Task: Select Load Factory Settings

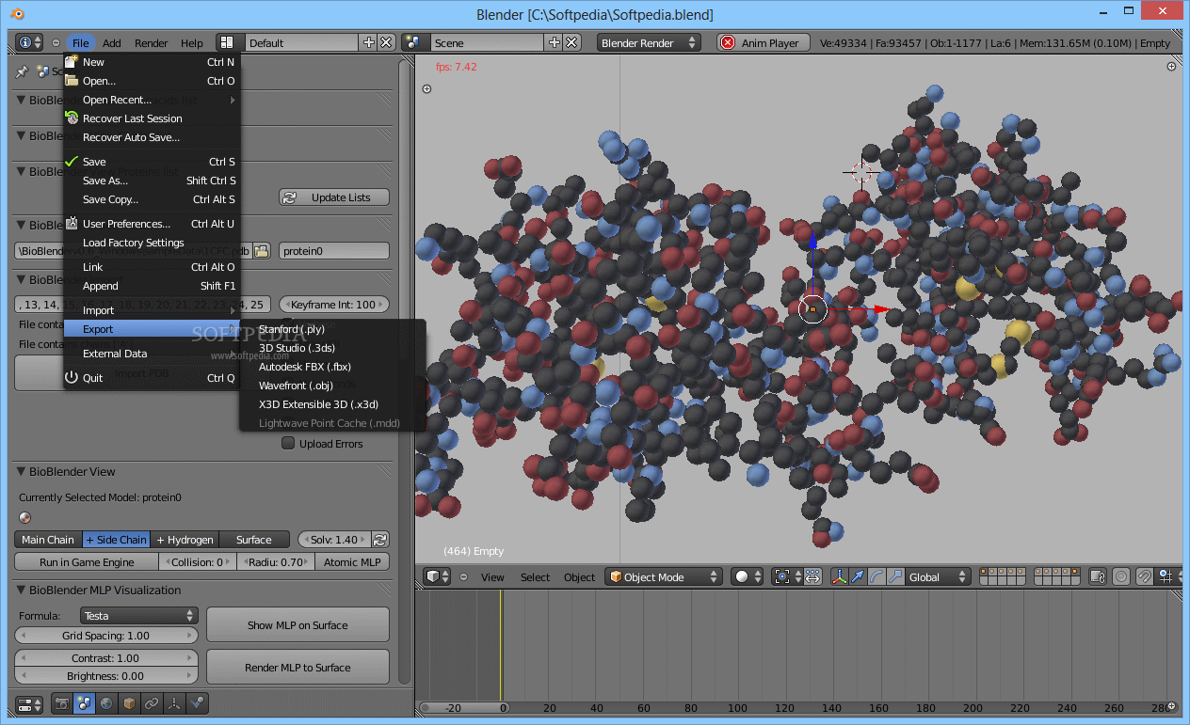Action: point(152,243)
